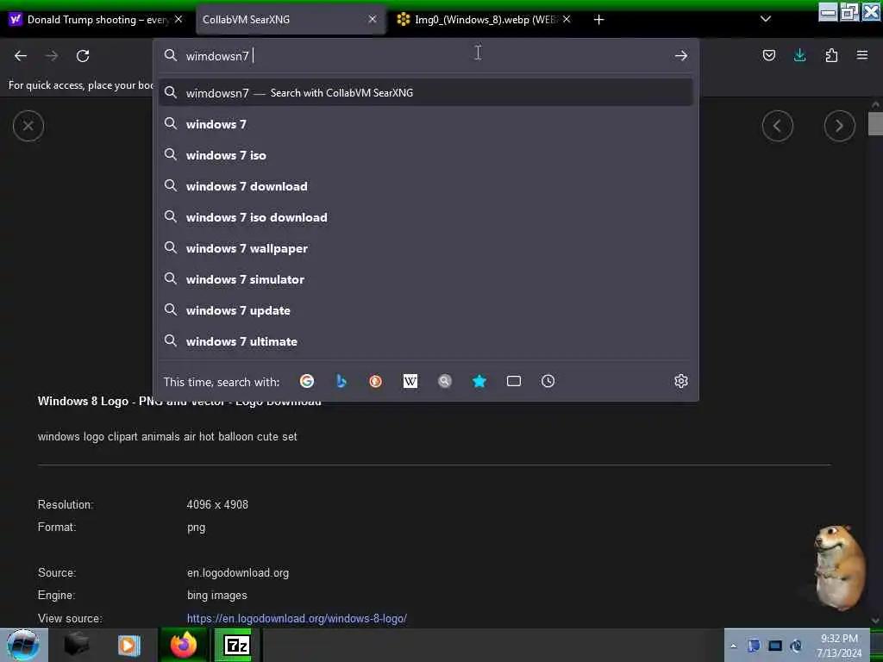Choose the 'windows 7 ultimate' suggestion
883x662 pixels.
point(426,341)
